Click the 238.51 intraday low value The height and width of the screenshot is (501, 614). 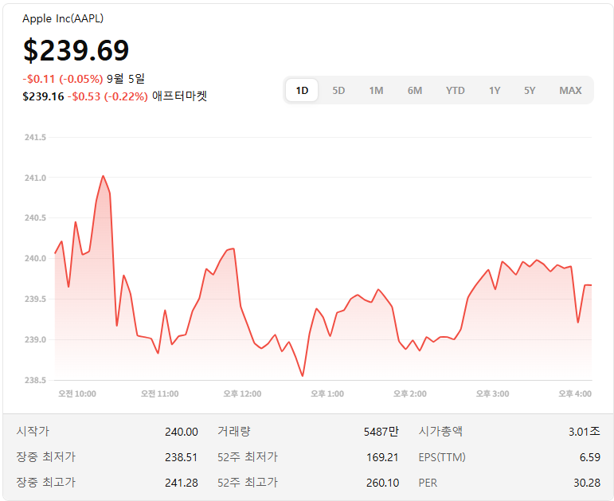[x=181, y=457]
